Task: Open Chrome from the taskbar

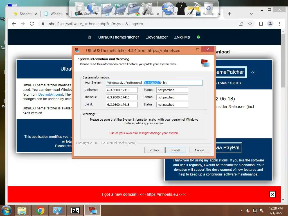Action: (x=40, y=210)
